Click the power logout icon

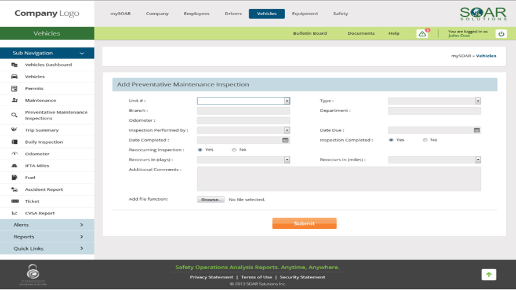click(502, 34)
